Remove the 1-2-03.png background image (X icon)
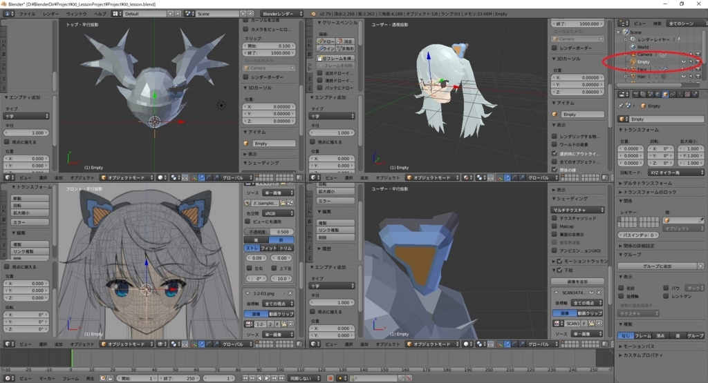 [290, 293]
